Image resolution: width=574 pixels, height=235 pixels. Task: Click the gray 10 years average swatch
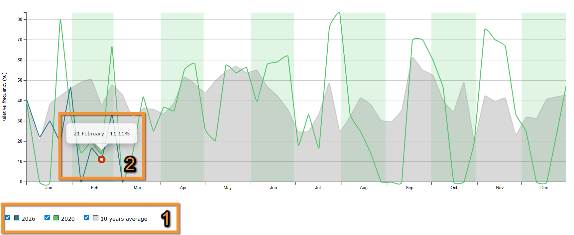click(x=96, y=218)
